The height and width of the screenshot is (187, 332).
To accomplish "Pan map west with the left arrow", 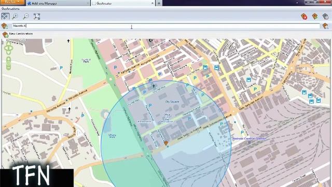I will pos(6,48).
